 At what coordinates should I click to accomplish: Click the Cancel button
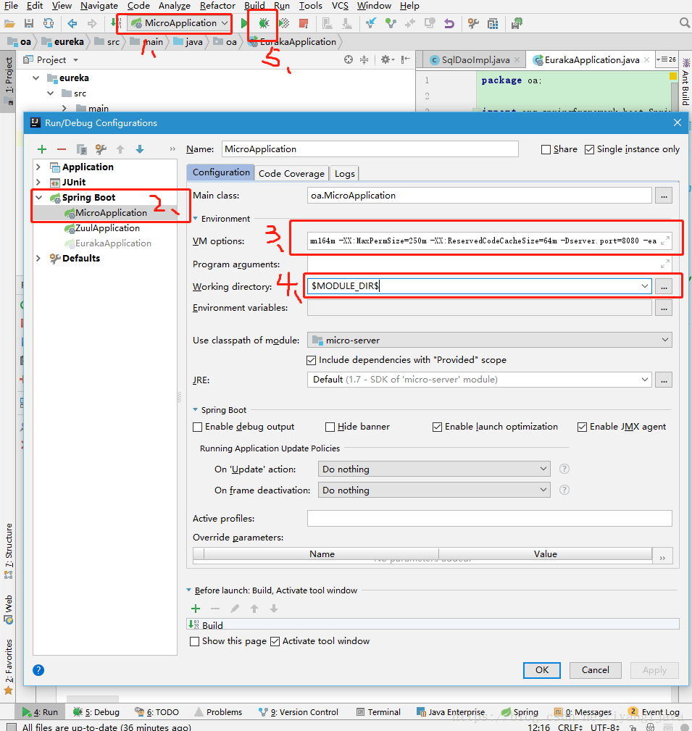596,670
